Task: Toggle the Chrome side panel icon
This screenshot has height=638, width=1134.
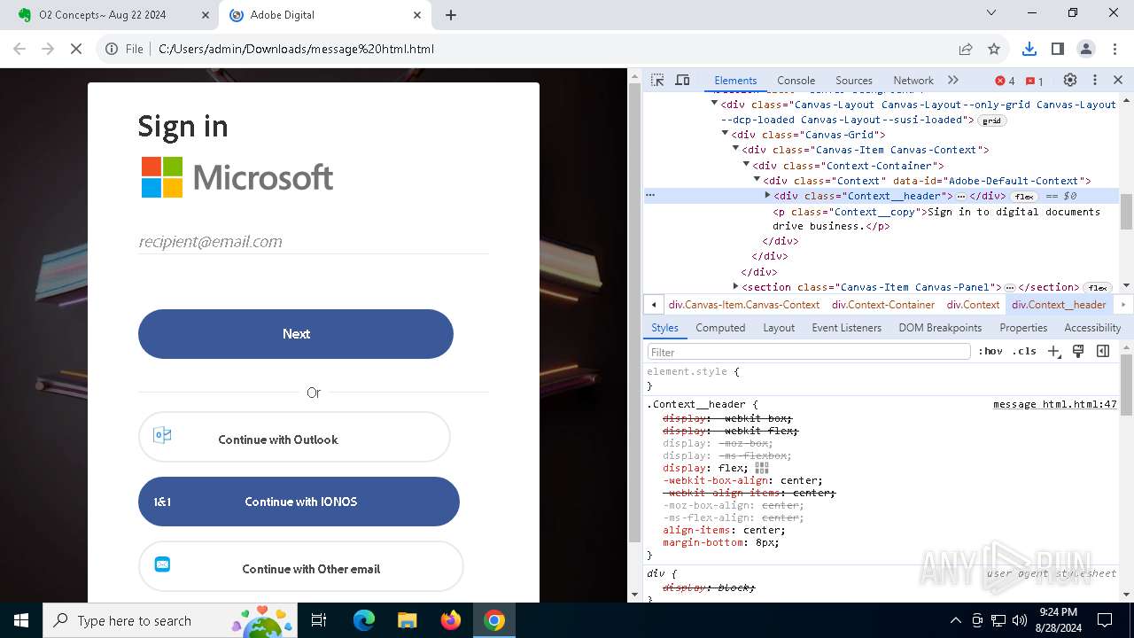Action: tap(1058, 49)
